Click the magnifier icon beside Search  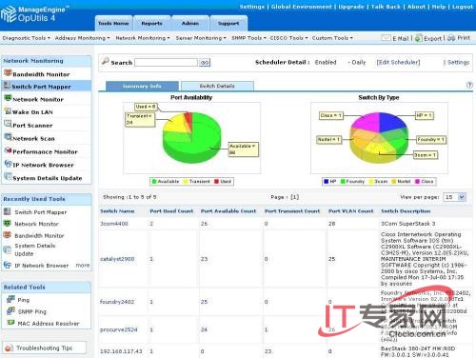[x=106, y=61]
